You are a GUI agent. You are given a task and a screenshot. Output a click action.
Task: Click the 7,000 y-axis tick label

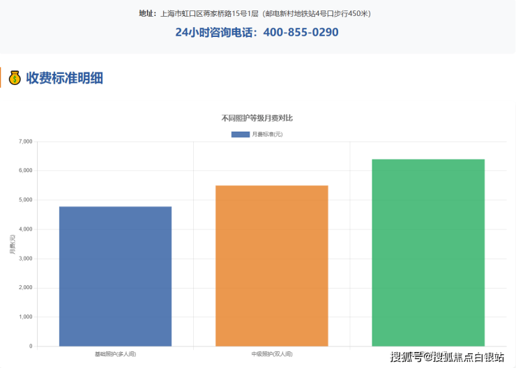[25, 141]
